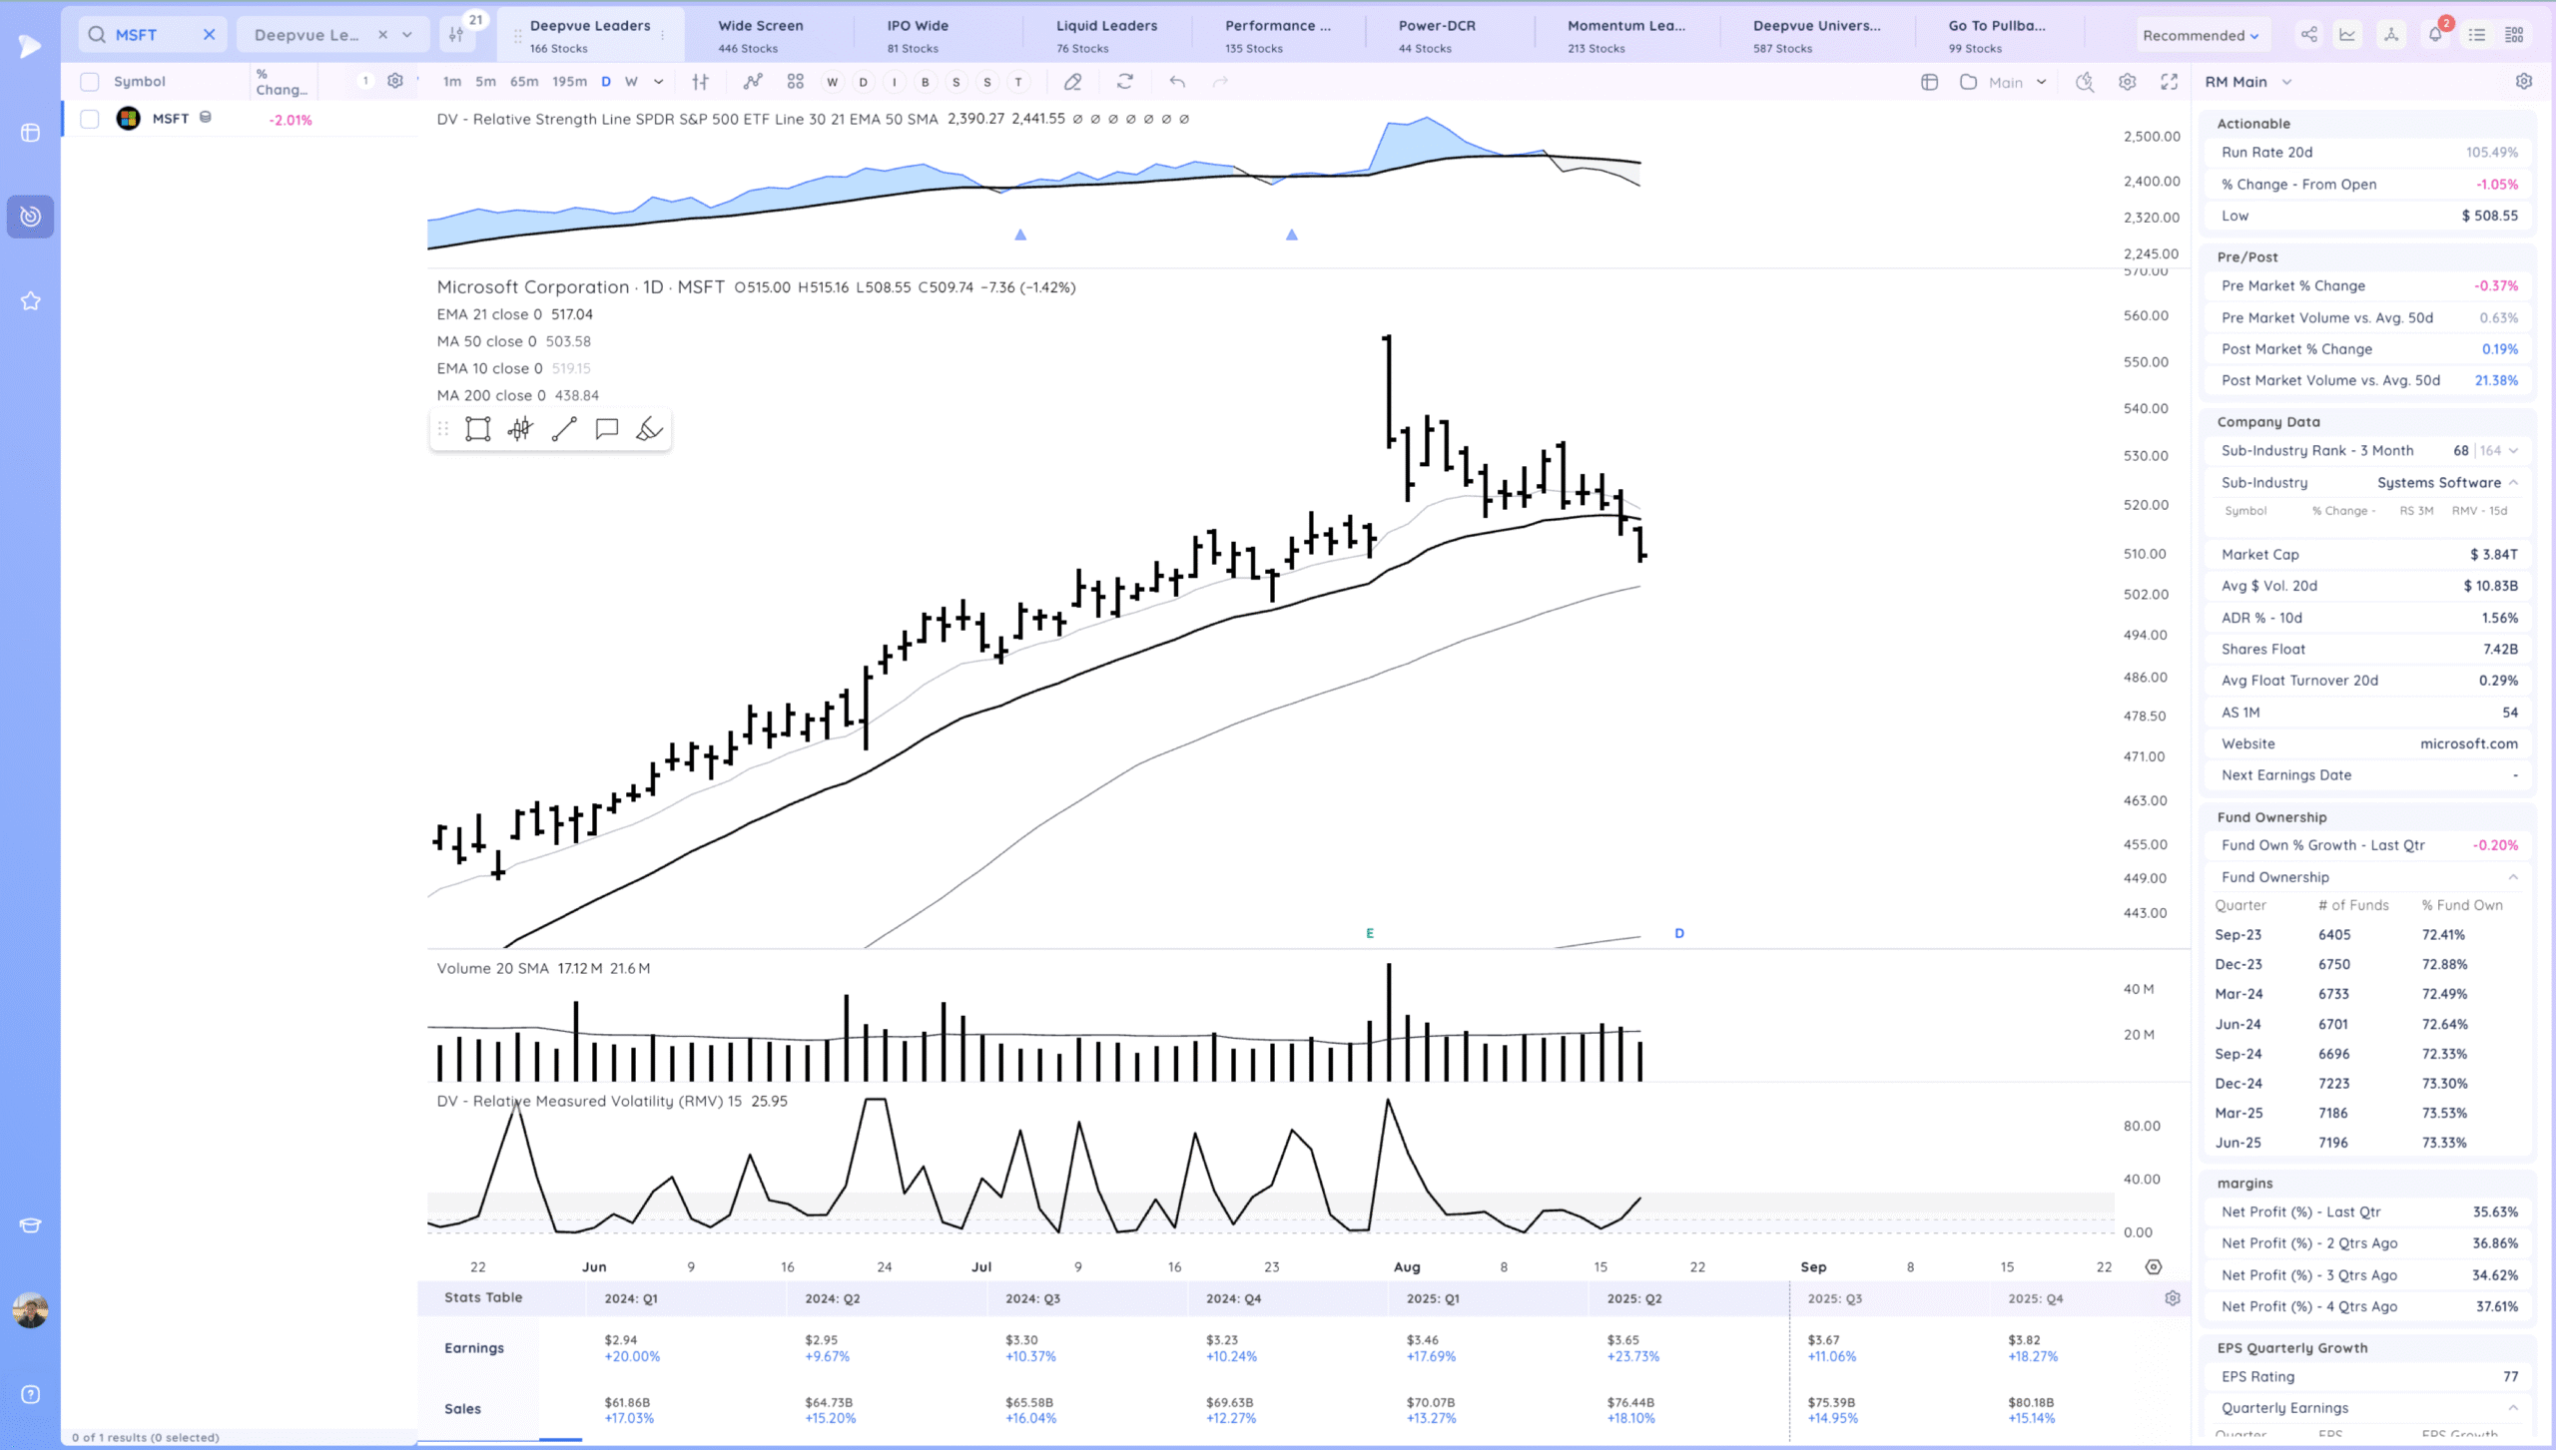
Task: Switch to the list-with-grid view icon
Action: [x=2515, y=35]
